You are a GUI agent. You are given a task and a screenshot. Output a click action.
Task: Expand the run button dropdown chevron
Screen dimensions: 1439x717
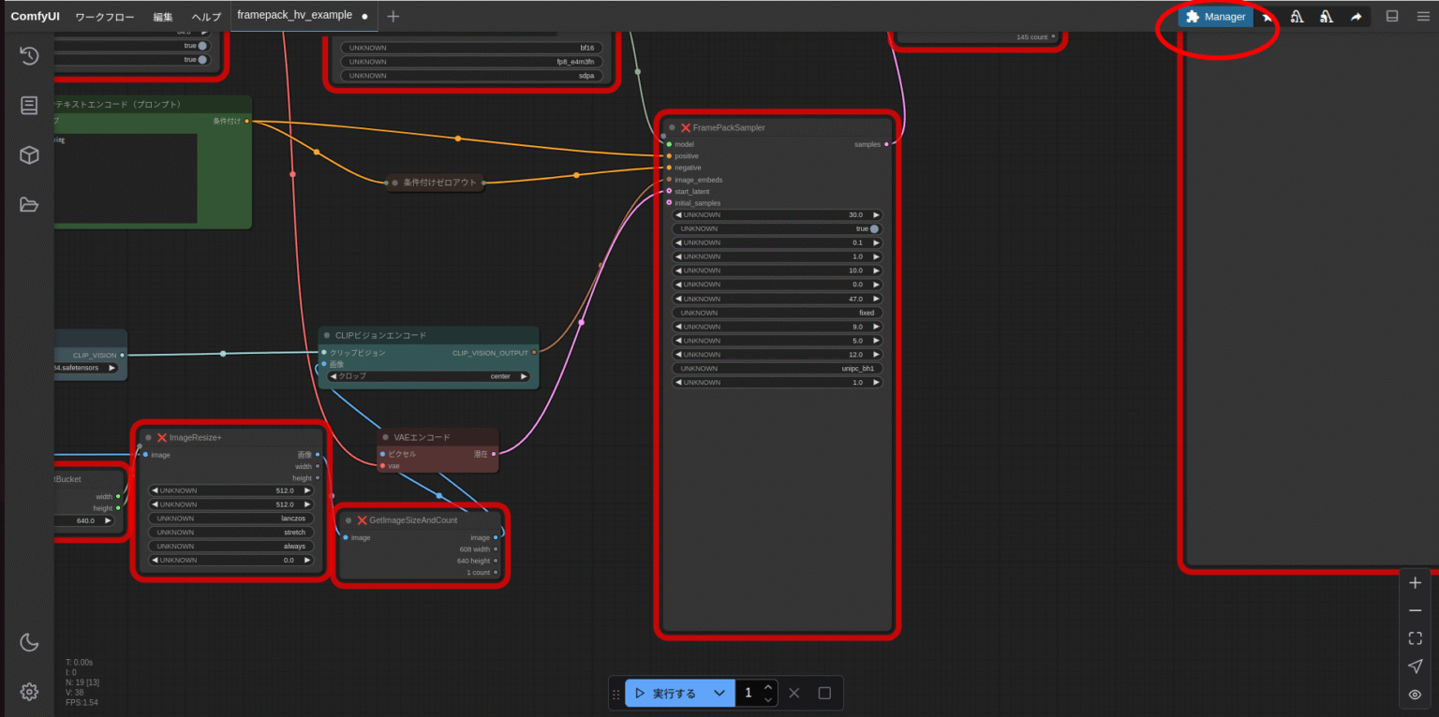(719, 694)
